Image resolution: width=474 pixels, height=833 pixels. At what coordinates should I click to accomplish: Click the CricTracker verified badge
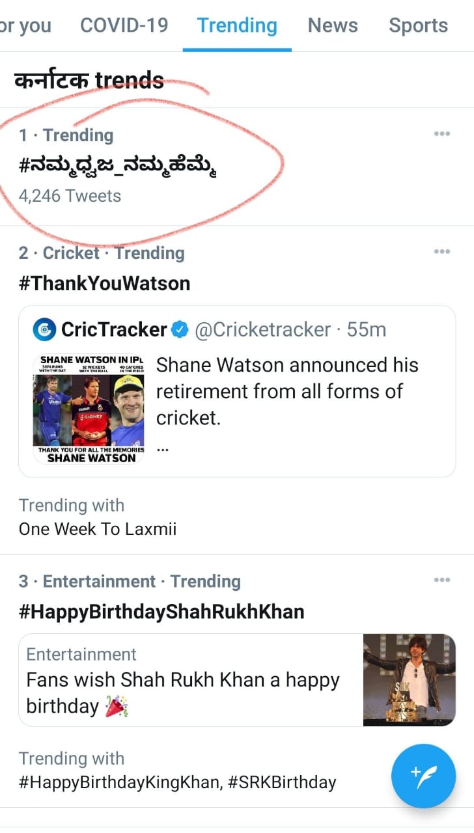tap(180, 330)
